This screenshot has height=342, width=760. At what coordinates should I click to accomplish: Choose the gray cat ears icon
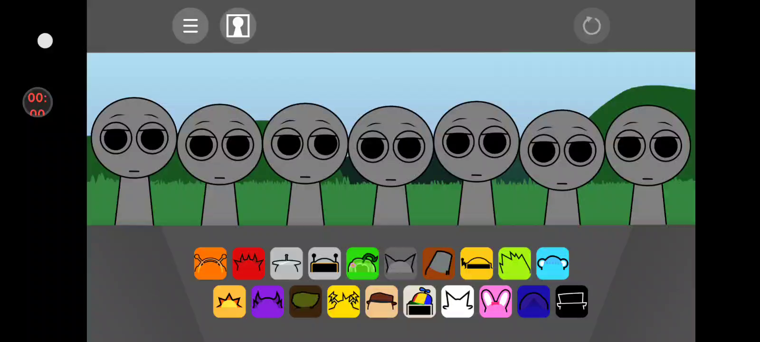click(400, 264)
